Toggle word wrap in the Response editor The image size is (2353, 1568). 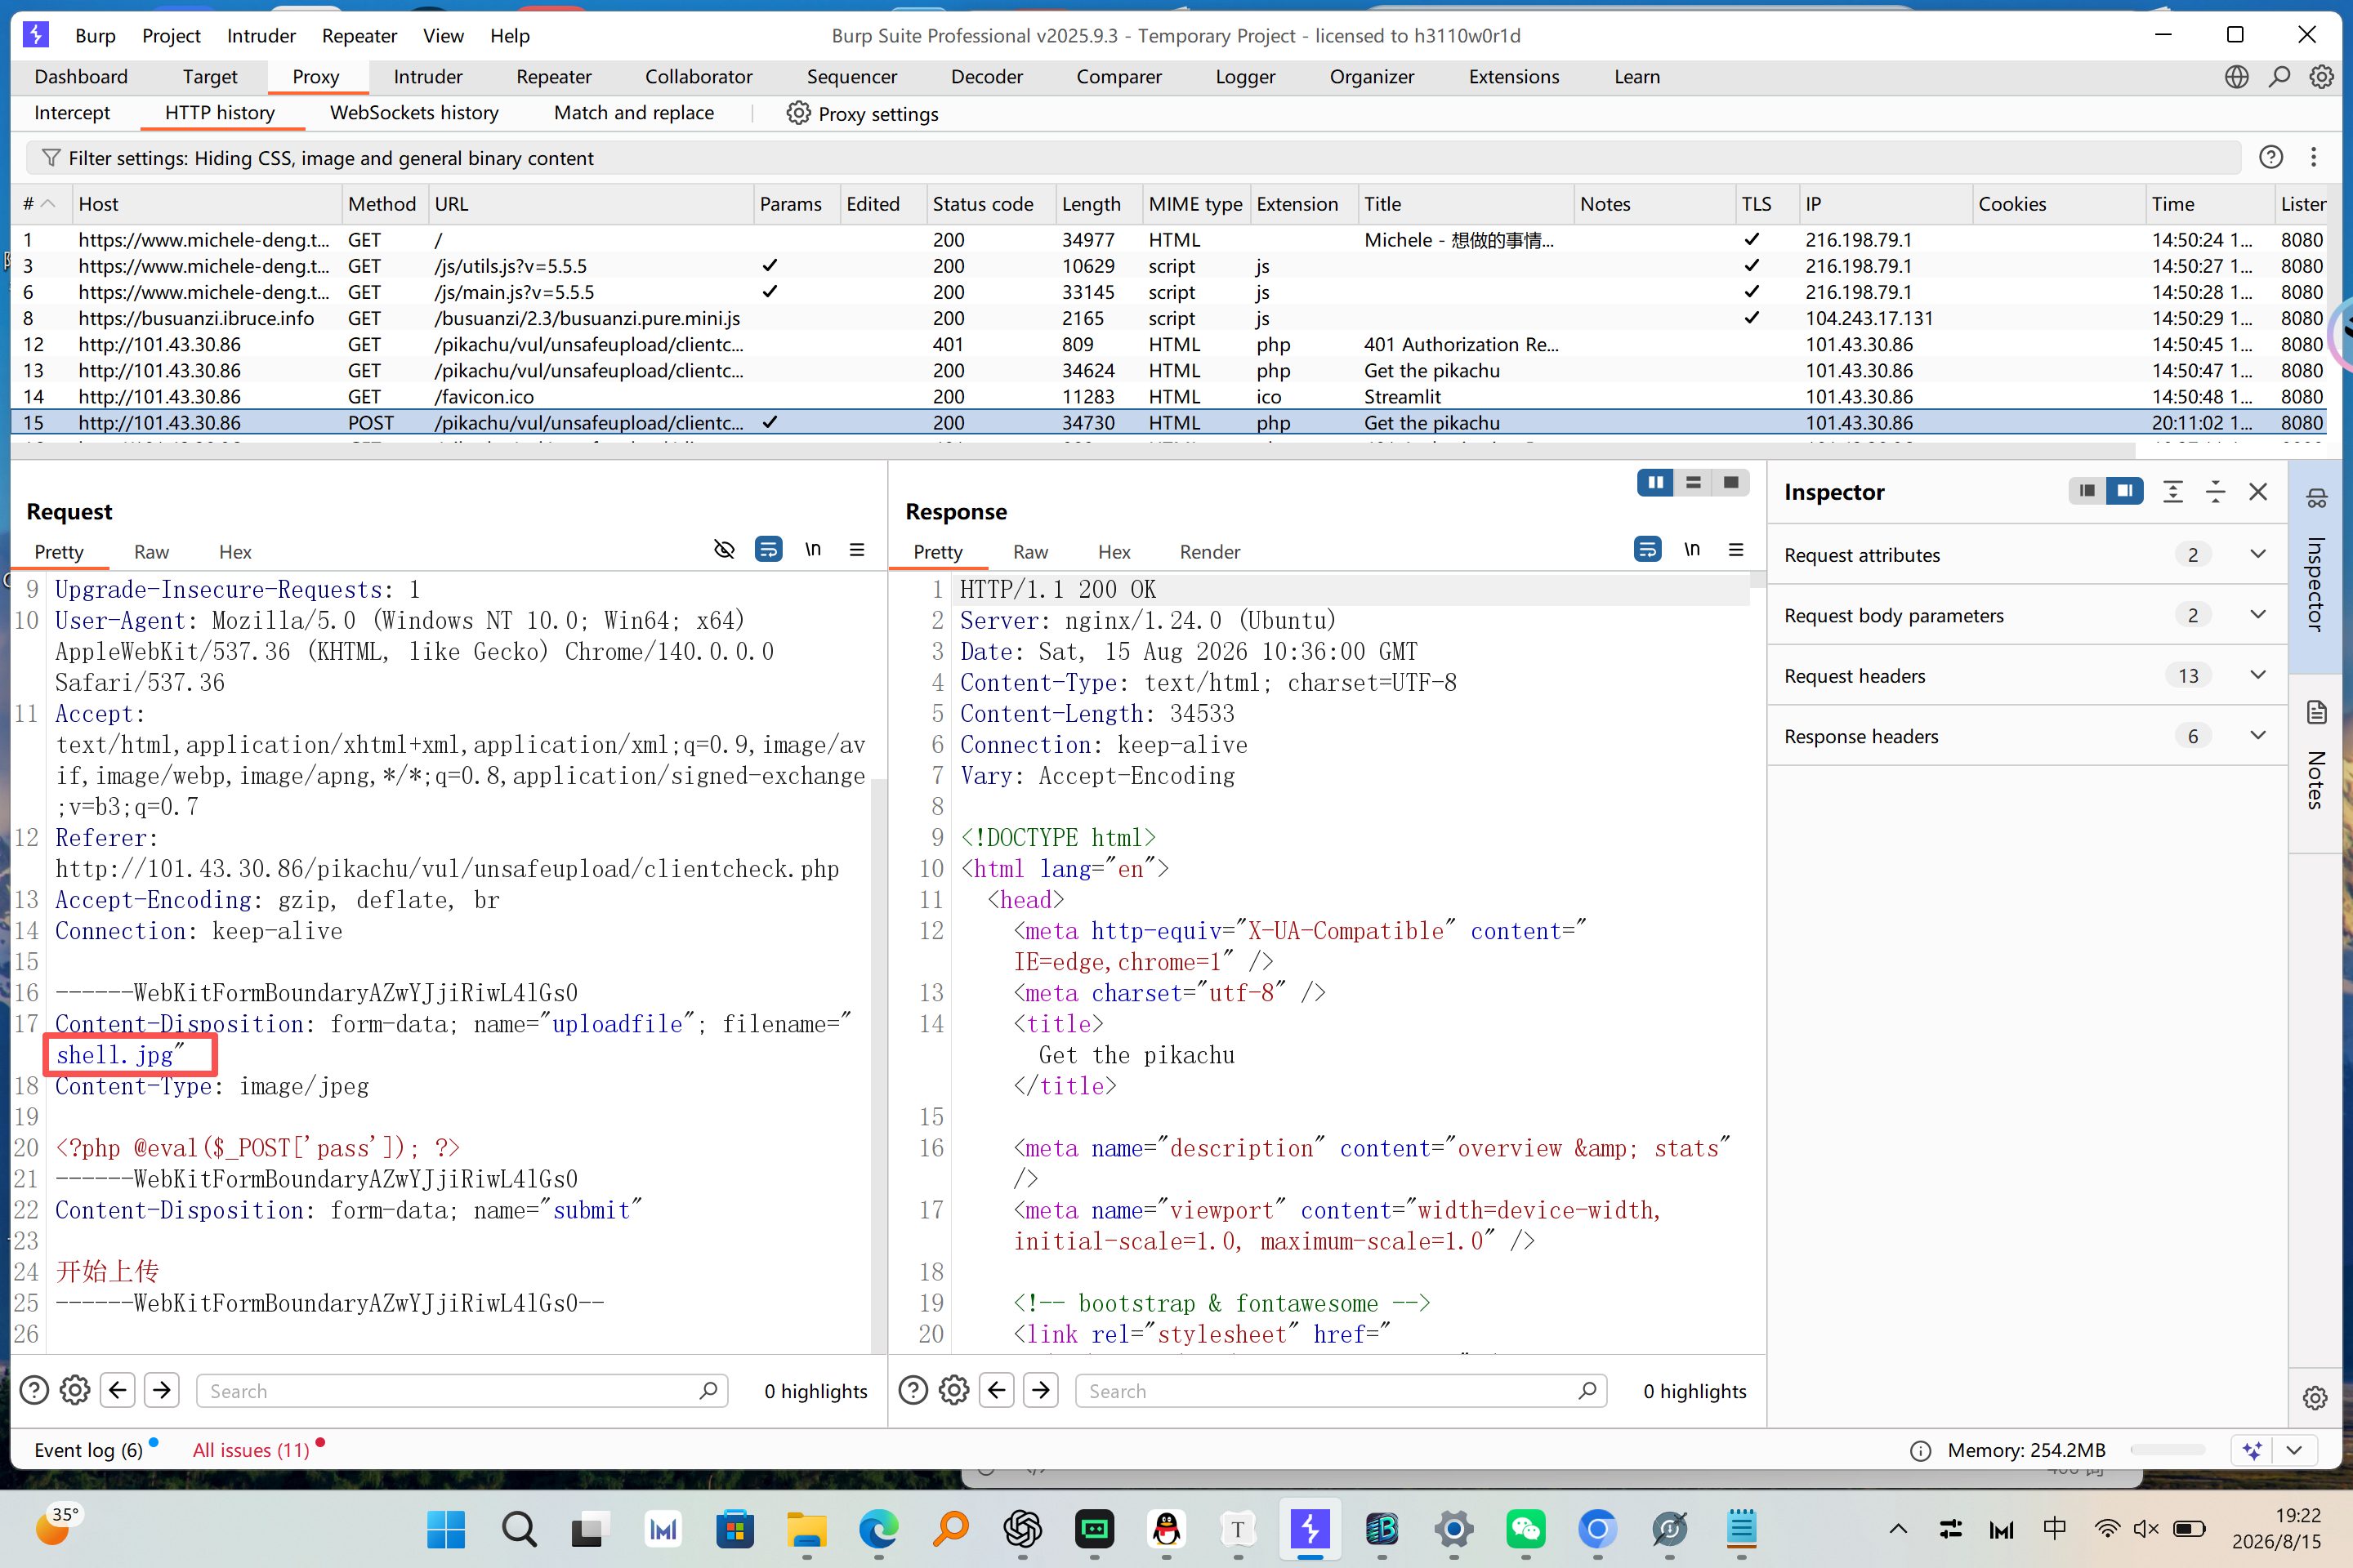tap(1647, 550)
